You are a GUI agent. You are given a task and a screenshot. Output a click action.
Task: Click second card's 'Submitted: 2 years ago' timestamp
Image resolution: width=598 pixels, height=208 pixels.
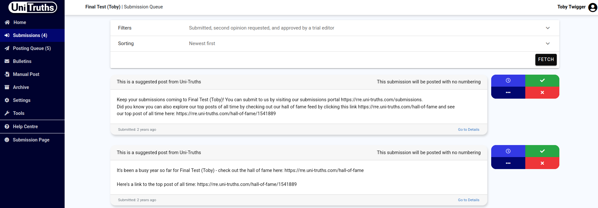click(x=137, y=200)
